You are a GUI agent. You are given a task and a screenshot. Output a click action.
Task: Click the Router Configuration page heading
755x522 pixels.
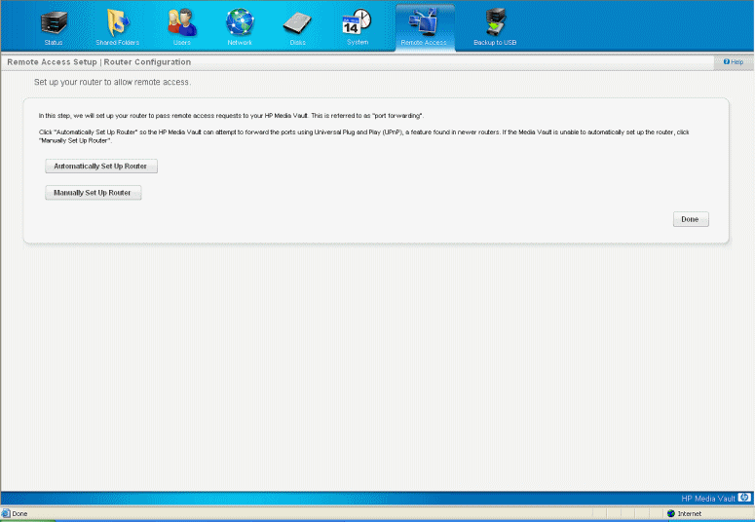pyautogui.click(x=98, y=62)
